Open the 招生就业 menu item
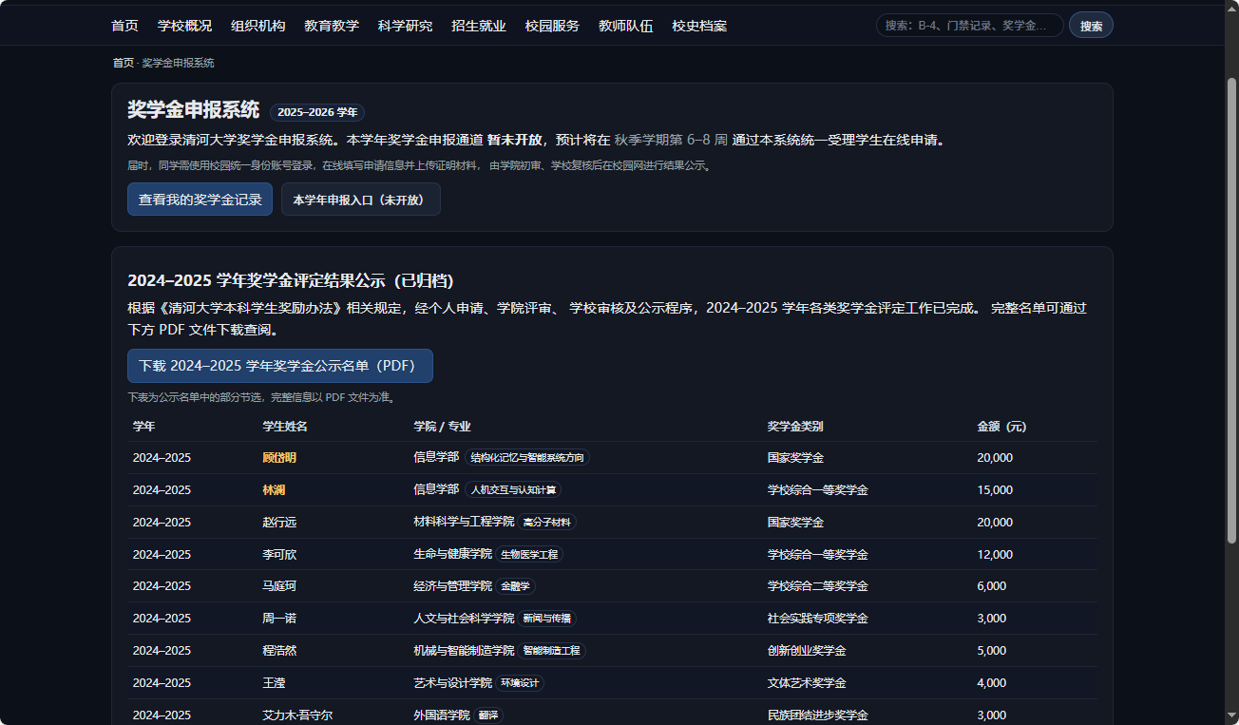Screen dimensions: 1239x725 [478, 26]
